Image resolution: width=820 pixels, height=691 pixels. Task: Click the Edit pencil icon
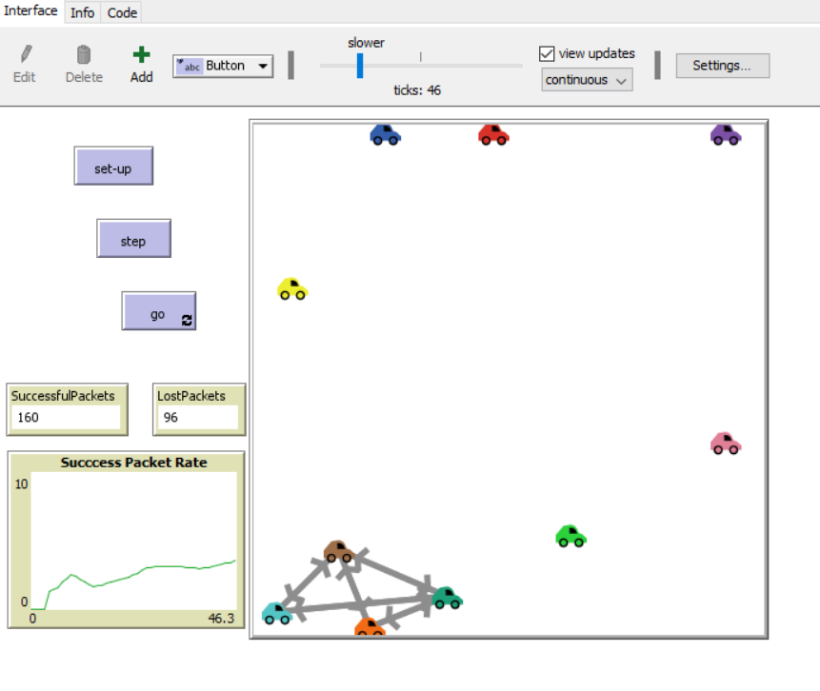pos(25,55)
